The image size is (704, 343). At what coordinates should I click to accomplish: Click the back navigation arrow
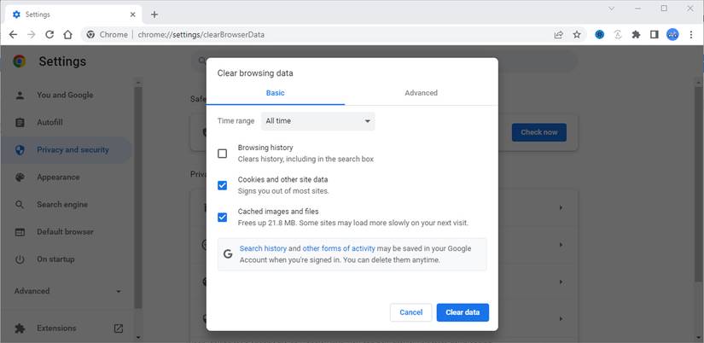pyautogui.click(x=13, y=35)
